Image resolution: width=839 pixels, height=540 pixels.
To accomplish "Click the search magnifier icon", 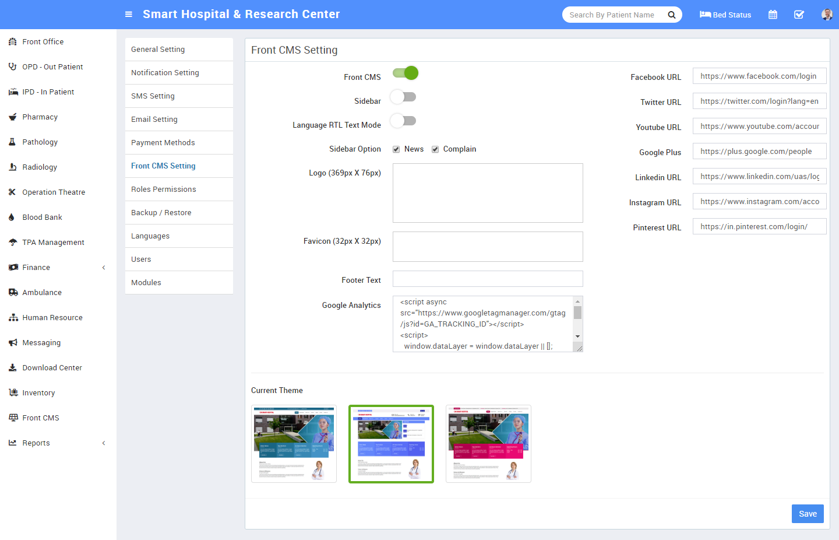I will 671,15.
